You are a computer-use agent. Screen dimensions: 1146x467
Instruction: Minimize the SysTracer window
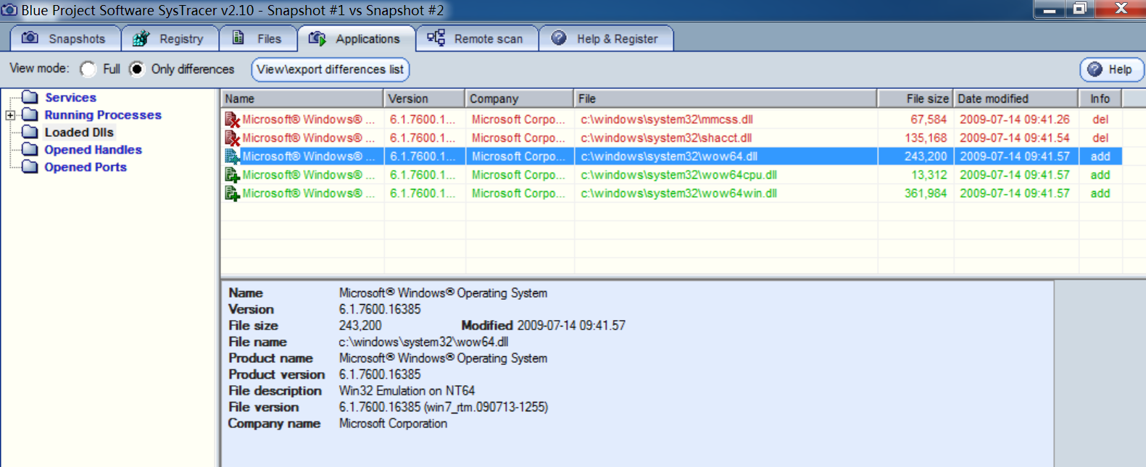[1049, 9]
